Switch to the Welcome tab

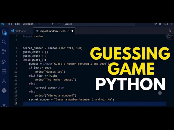(21, 31)
